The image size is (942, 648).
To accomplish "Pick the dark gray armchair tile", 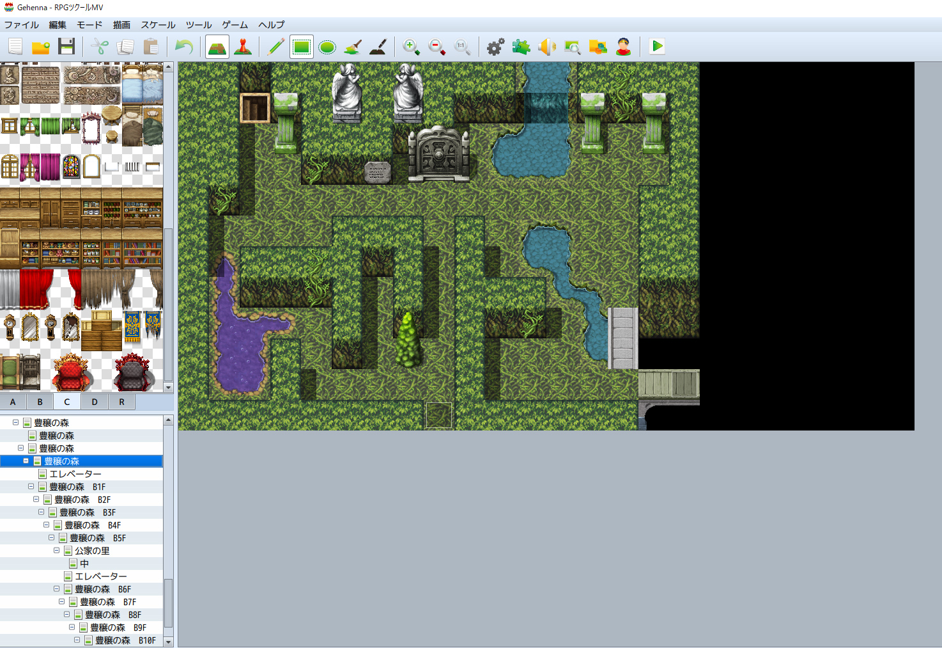I will point(132,372).
